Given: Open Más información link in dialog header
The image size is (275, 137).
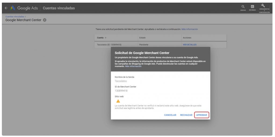Looking at the screenshot, I should (133, 66).
